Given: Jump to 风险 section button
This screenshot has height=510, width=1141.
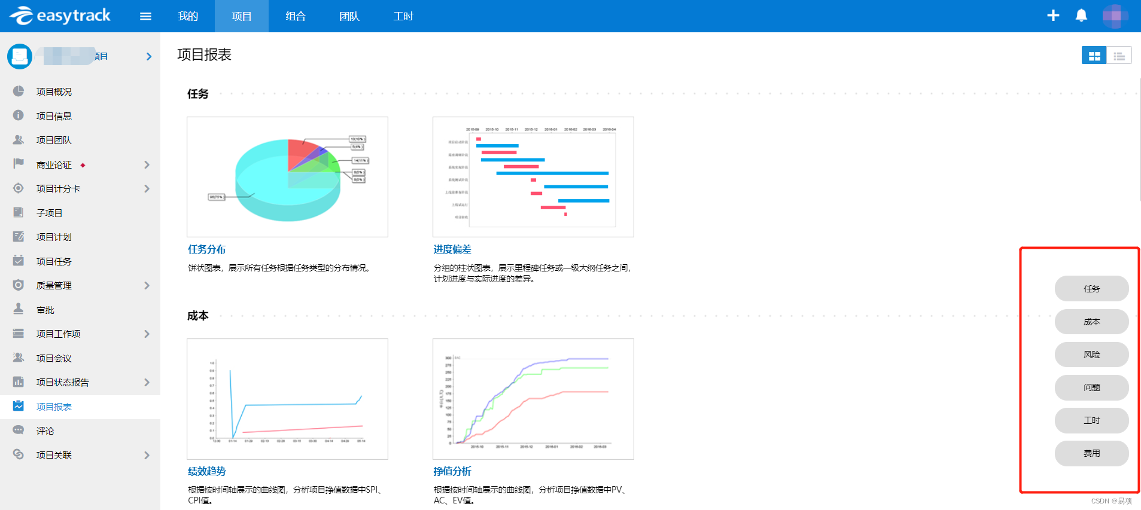Looking at the screenshot, I should 1091,355.
